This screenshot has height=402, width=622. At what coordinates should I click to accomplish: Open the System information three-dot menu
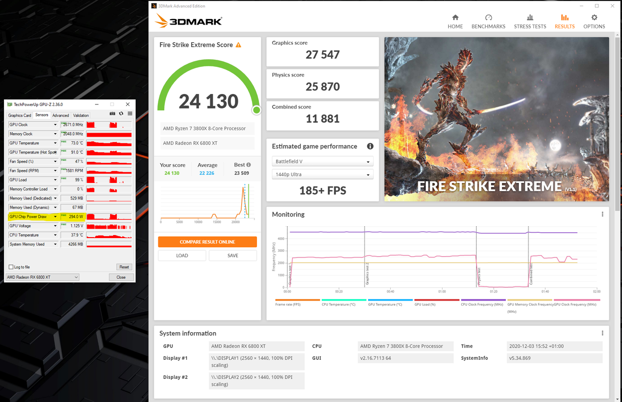point(602,333)
